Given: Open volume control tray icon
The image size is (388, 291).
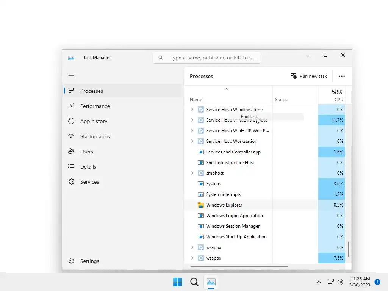Looking at the screenshot, I should click(340, 282).
